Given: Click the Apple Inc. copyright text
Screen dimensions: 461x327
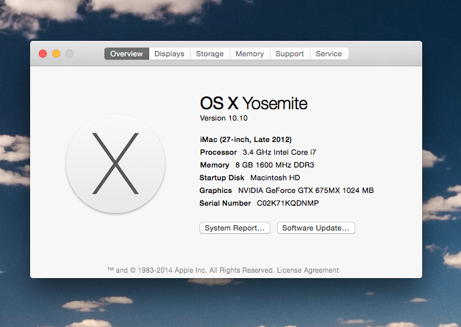Looking at the screenshot, I should point(191,270).
